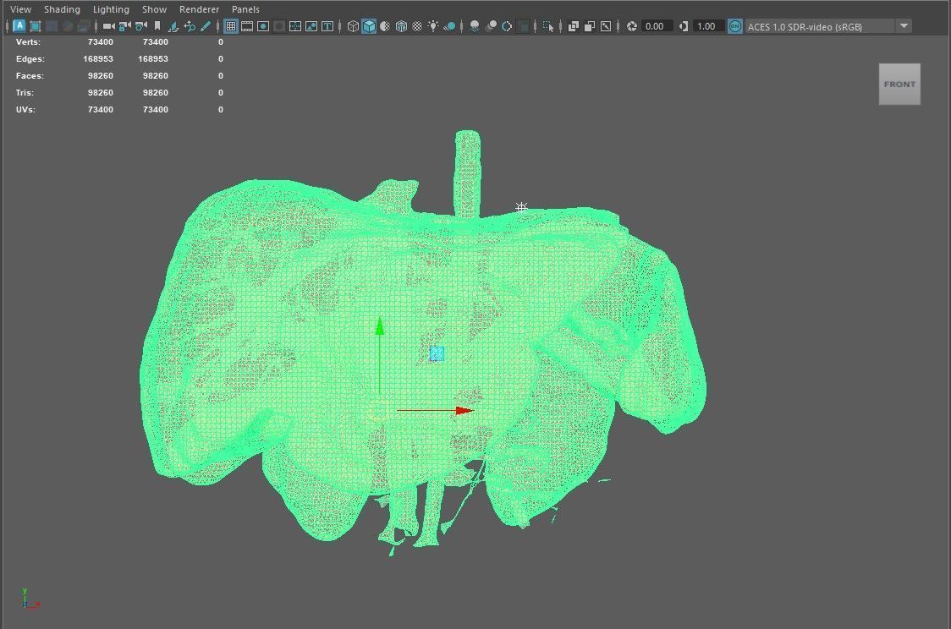This screenshot has height=629, width=951.
Task: Click the blue square manipulator handle
Action: (x=437, y=354)
